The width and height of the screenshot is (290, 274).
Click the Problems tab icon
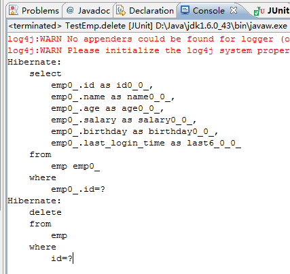(x=14, y=10)
